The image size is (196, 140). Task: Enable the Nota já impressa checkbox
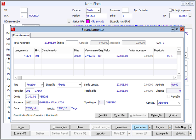pyautogui.click(x=170, y=10)
